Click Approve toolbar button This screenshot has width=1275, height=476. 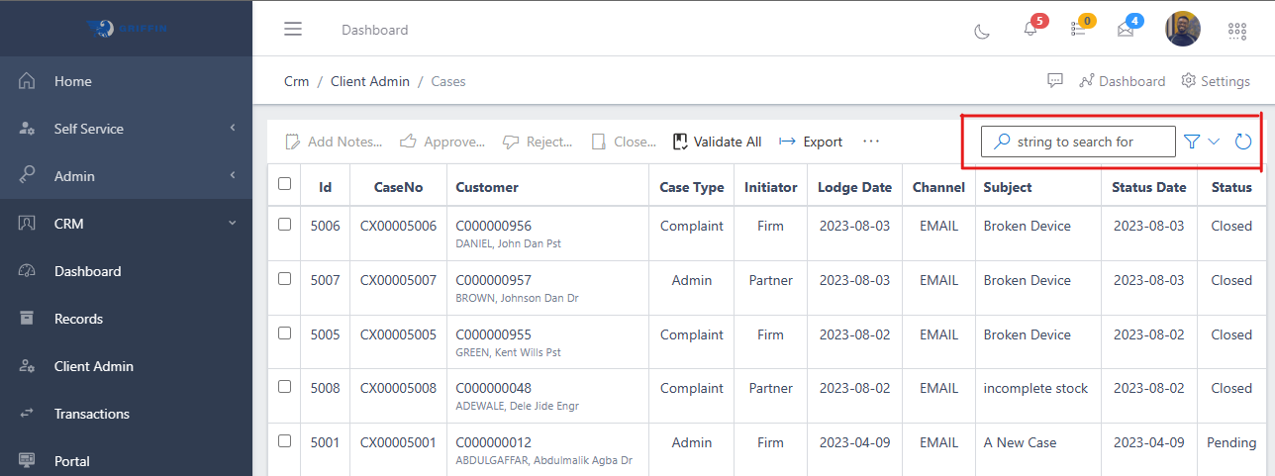click(x=442, y=142)
